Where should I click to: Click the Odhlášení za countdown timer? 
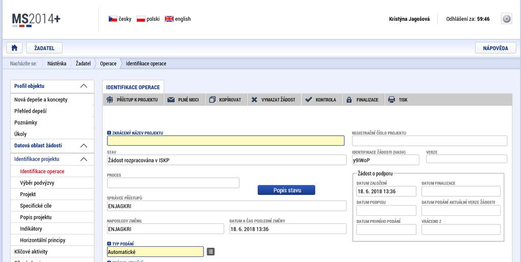(468, 19)
